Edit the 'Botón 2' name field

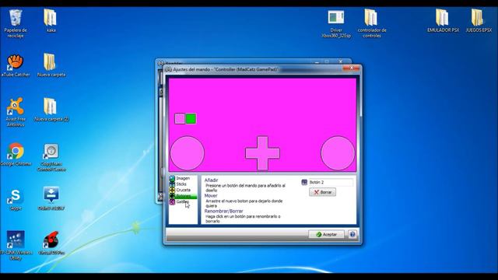click(330, 182)
